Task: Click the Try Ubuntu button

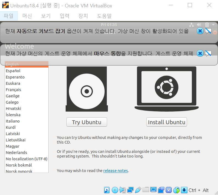Action: (86, 122)
